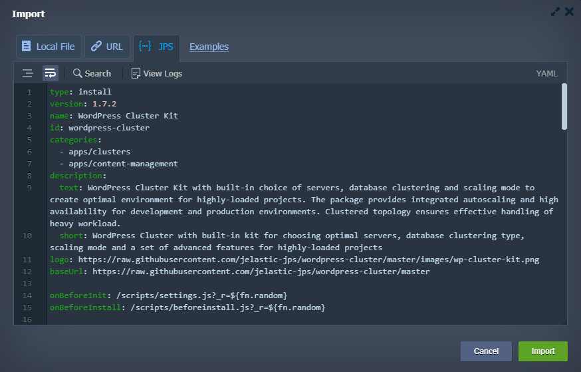Screen dimensions: 581x372
Task: Click the 'id: wordpress-cluster' line
Action: (x=100, y=128)
